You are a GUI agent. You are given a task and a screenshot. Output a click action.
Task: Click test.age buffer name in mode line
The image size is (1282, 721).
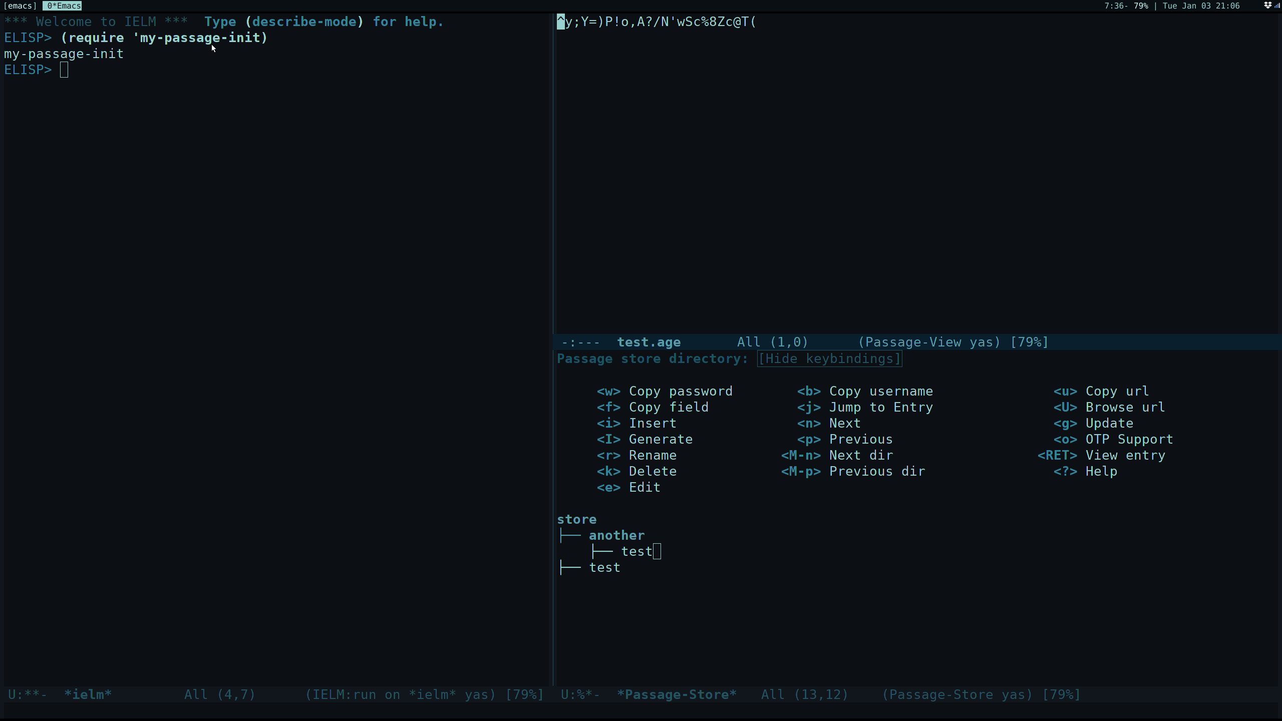coord(649,342)
